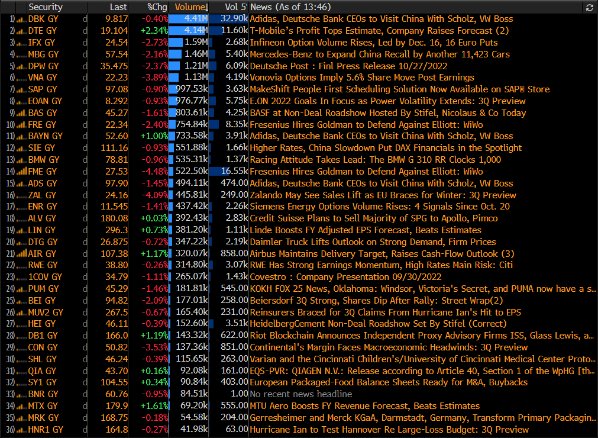Click the bar chart icon beside EOAN GY
Screen dimensions: 598x438
[x=21, y=101]
